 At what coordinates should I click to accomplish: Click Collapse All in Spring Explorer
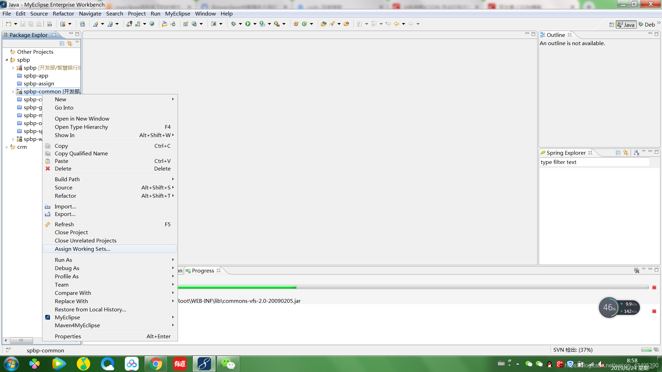click(618, 153)
